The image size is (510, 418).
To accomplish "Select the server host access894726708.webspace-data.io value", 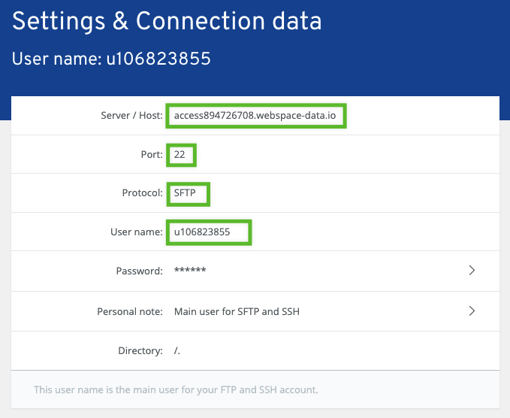I will coord(255,116).
